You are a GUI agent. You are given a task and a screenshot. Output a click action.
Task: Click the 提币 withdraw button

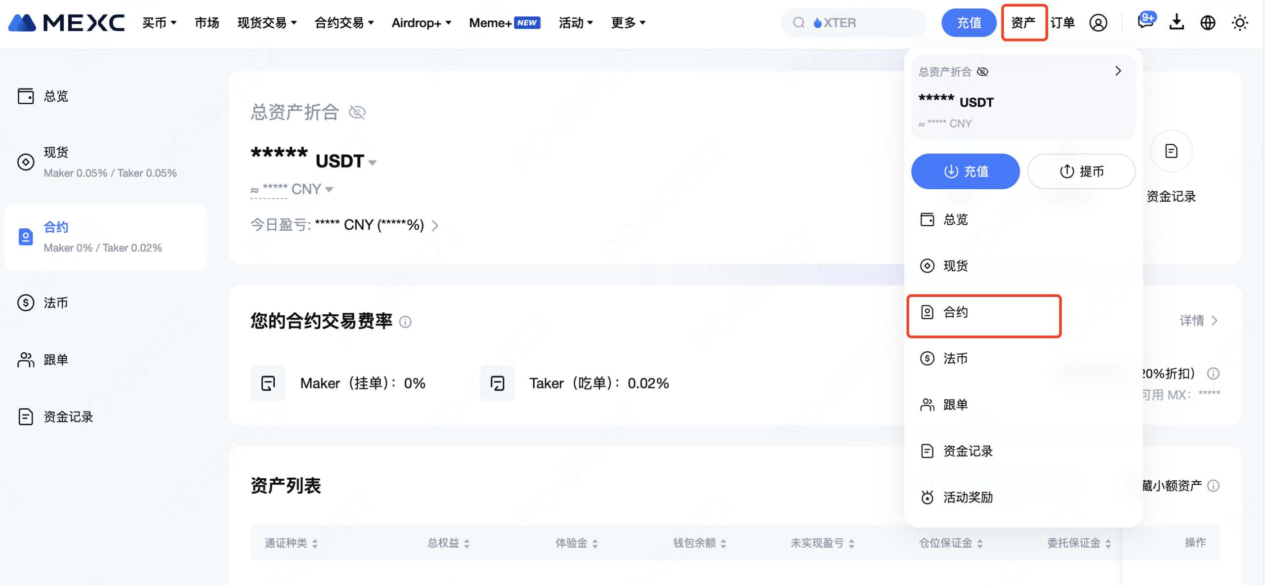click(x=1081, y=171)
